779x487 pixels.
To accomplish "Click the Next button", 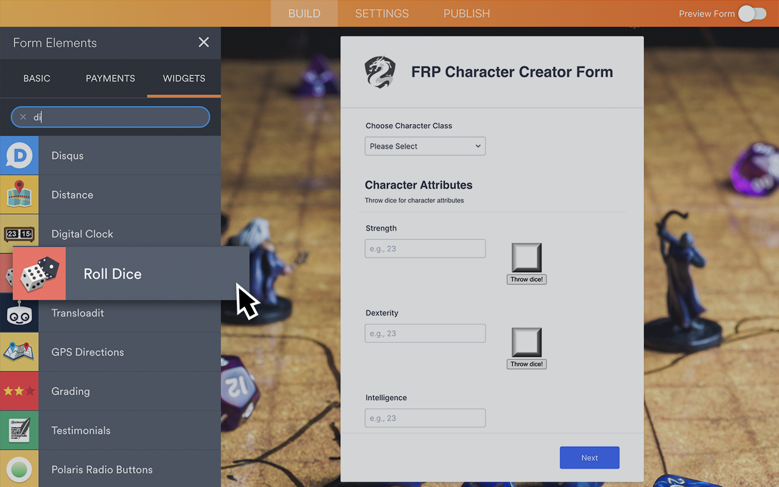I will click(589, 458).
